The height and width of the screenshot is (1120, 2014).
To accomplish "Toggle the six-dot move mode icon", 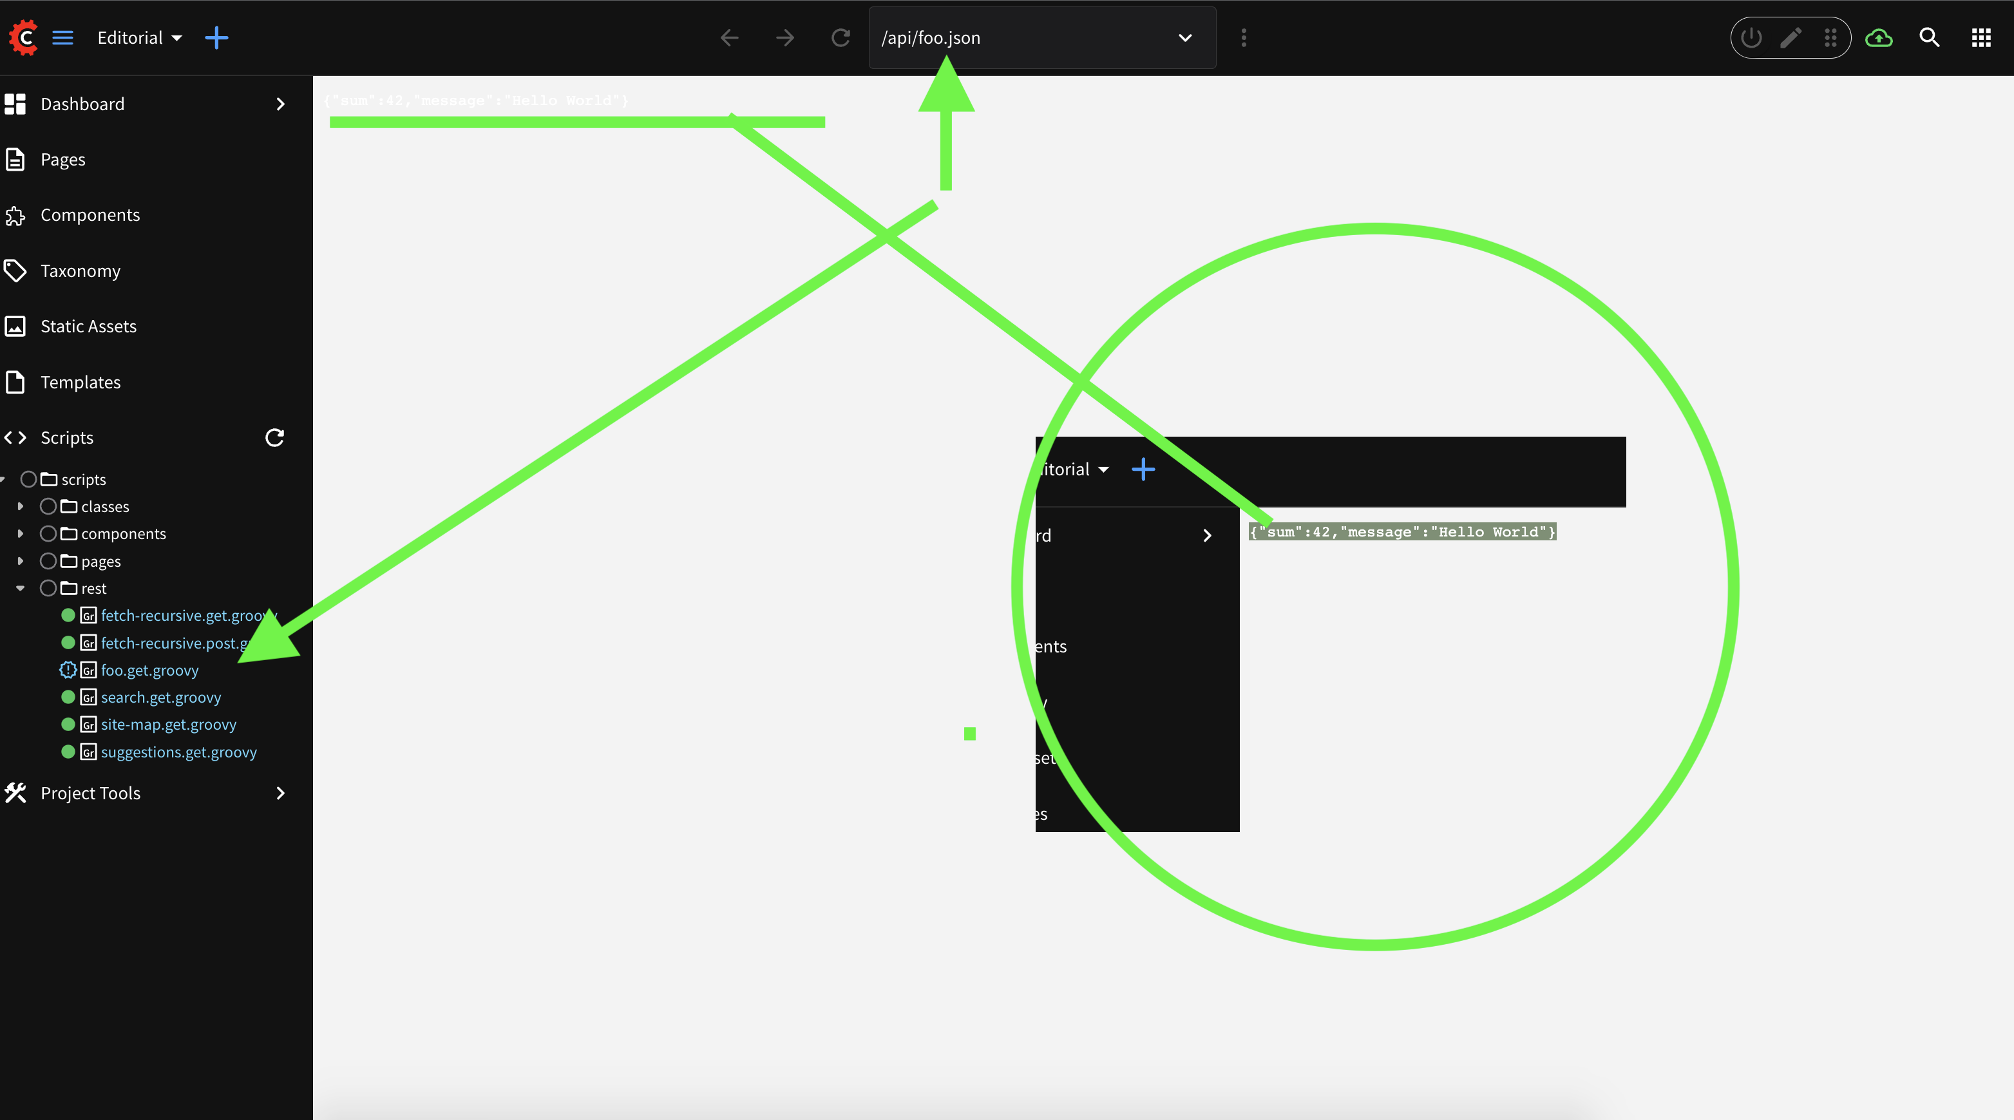I will point(1830,37).
